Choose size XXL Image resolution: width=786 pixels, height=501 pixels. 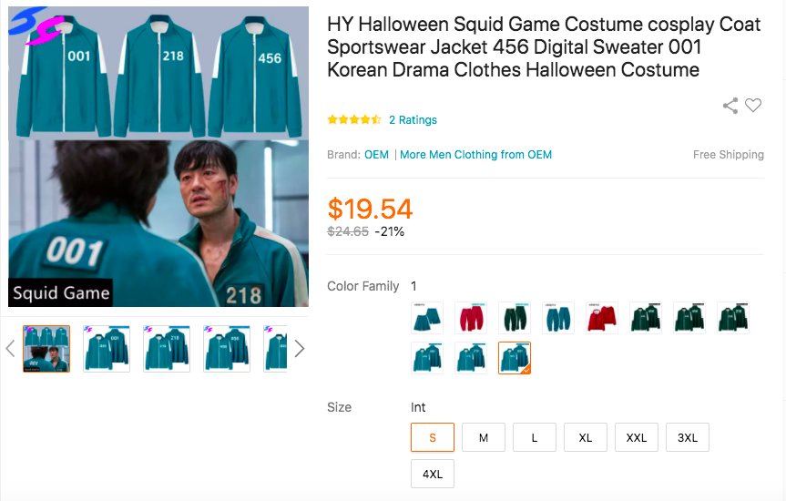click(x=637, y=437)
